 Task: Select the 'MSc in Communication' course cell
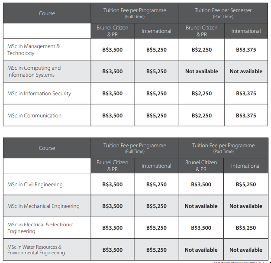(x=34, y=116)
